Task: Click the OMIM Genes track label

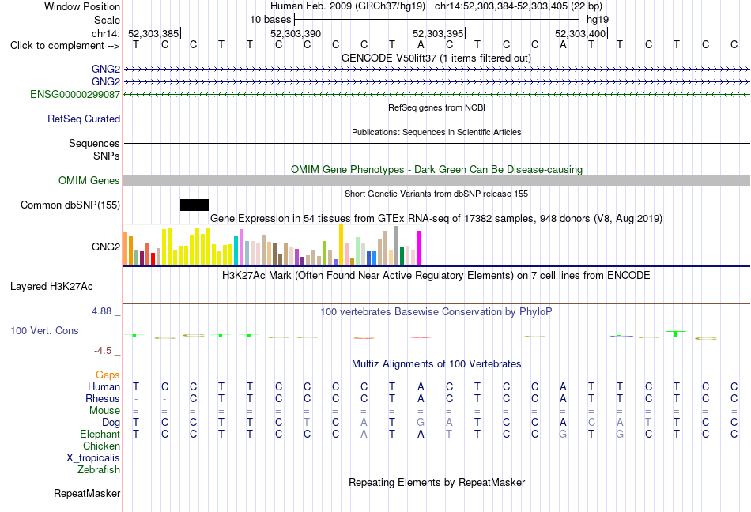Action: click(89, 180)
